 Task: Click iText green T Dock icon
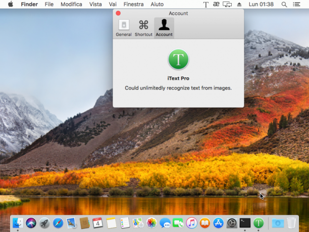(259, 223)
